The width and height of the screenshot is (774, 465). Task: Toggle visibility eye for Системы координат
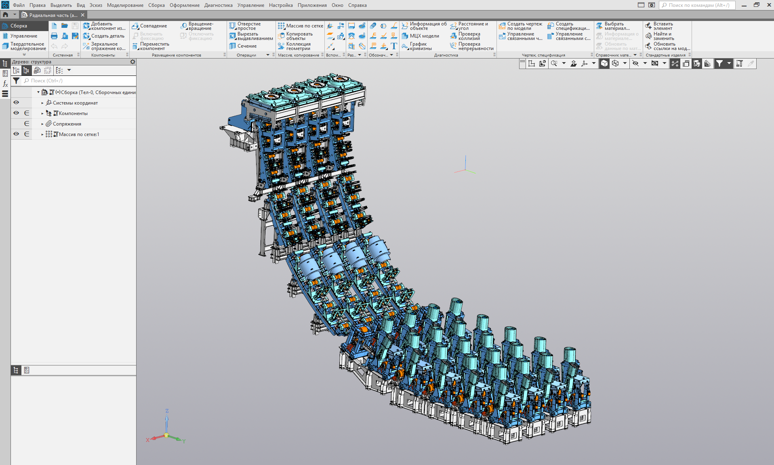pyautogui.click(x=16, y=103)
